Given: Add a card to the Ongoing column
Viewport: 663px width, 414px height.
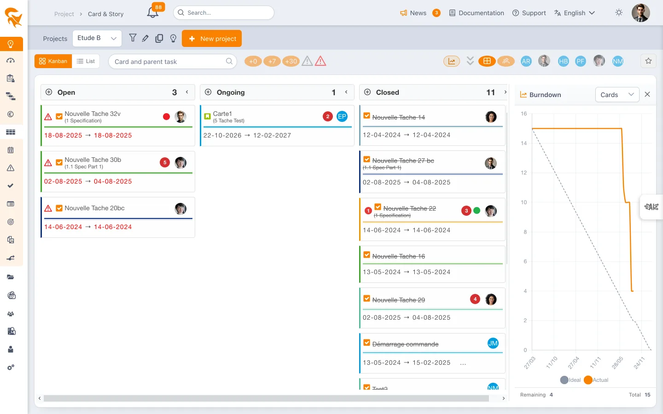Looking at the screenshot, I should click(x=208, y=92).
